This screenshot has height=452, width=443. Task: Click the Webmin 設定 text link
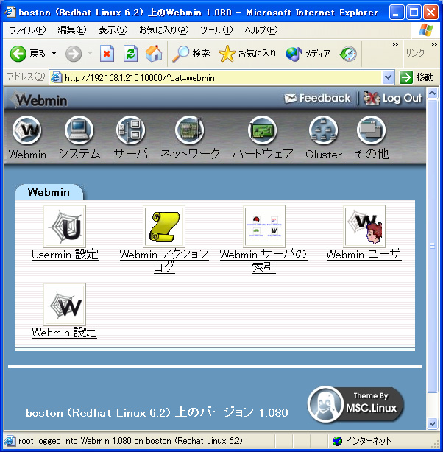65,332
